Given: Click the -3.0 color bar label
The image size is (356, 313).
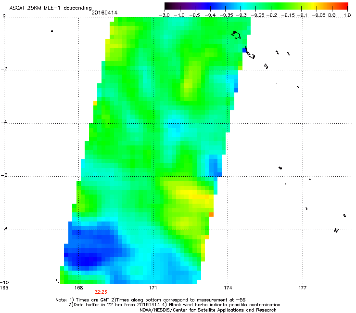Looking at the screenshot, I should click(164, 15).
